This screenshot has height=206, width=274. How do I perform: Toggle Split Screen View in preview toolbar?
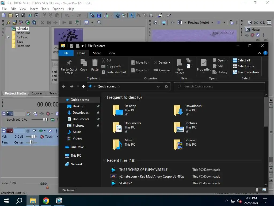pyautogui.click(x=180, y=23)
